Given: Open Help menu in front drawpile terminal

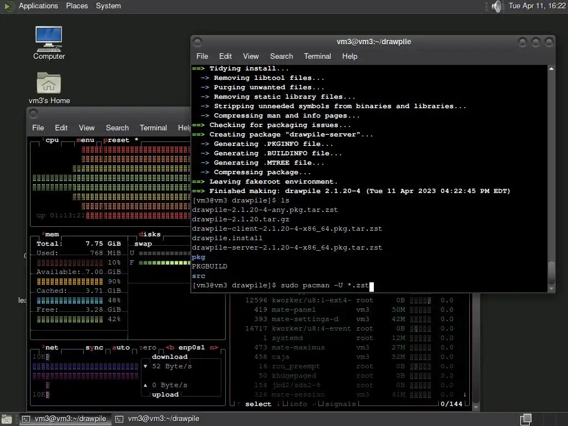Looking at the screenshot, I should pos(349,56).
